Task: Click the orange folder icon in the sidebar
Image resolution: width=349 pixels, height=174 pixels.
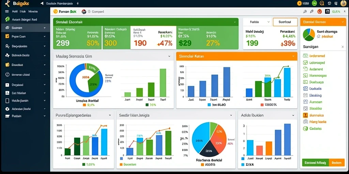Action: 7,65
